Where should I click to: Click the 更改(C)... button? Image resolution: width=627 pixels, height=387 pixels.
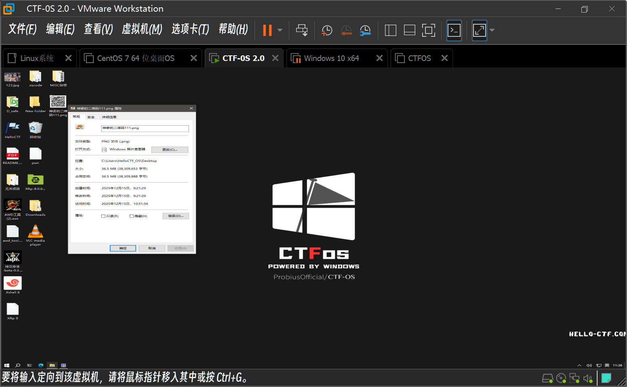(x=170, y=149)
